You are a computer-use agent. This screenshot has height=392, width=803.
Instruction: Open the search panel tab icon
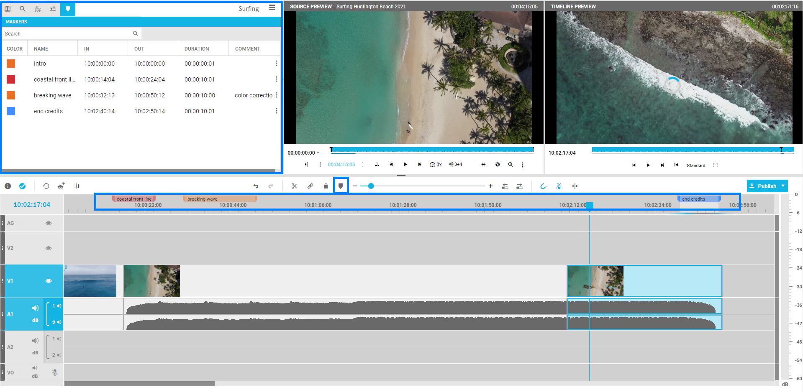click(x=23, y=9)
